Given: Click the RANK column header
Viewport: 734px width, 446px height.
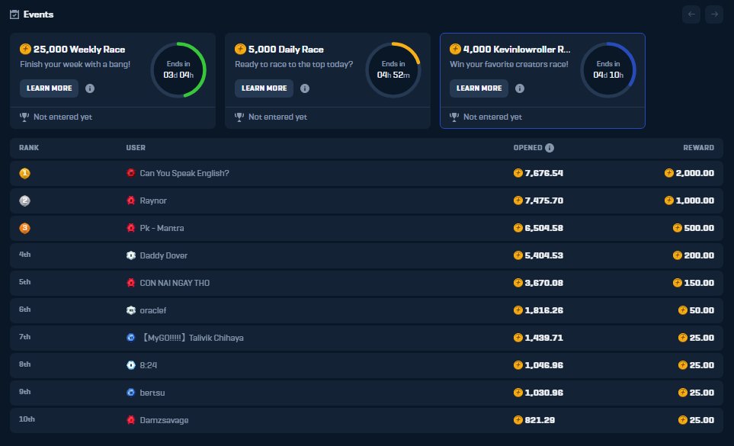Looking at the screenshot, I should tap(29, 148).
